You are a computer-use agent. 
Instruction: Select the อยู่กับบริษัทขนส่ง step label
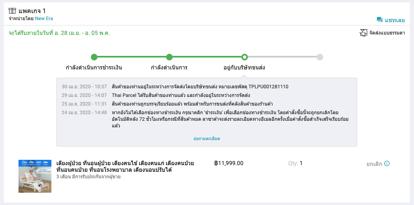coord(244,67)
